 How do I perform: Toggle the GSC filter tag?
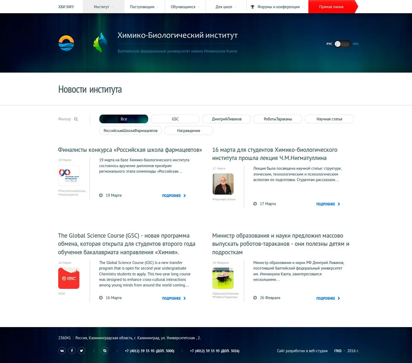pyautogui.click(x=175, y=119)
